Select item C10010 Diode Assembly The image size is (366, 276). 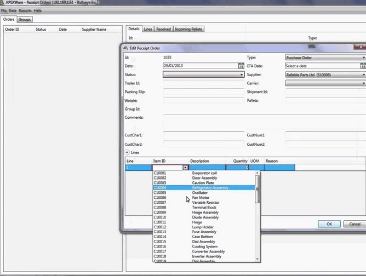(204, 217)
